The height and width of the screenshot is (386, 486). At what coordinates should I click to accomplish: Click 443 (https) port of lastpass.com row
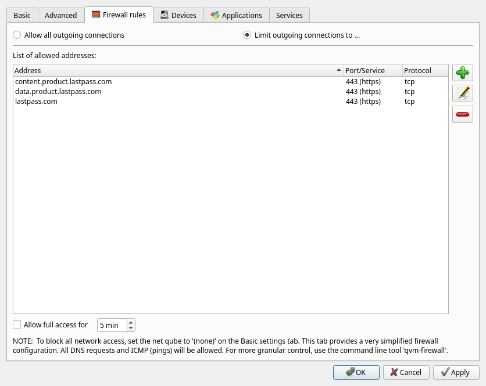click(x=363, y=102)
